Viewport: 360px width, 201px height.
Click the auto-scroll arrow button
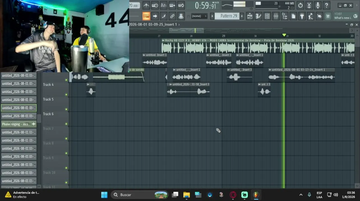(x=155, y=16)
